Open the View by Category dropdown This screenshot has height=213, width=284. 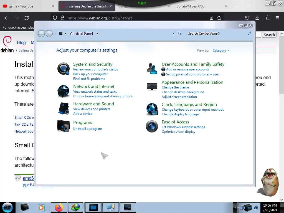(221, 50)
